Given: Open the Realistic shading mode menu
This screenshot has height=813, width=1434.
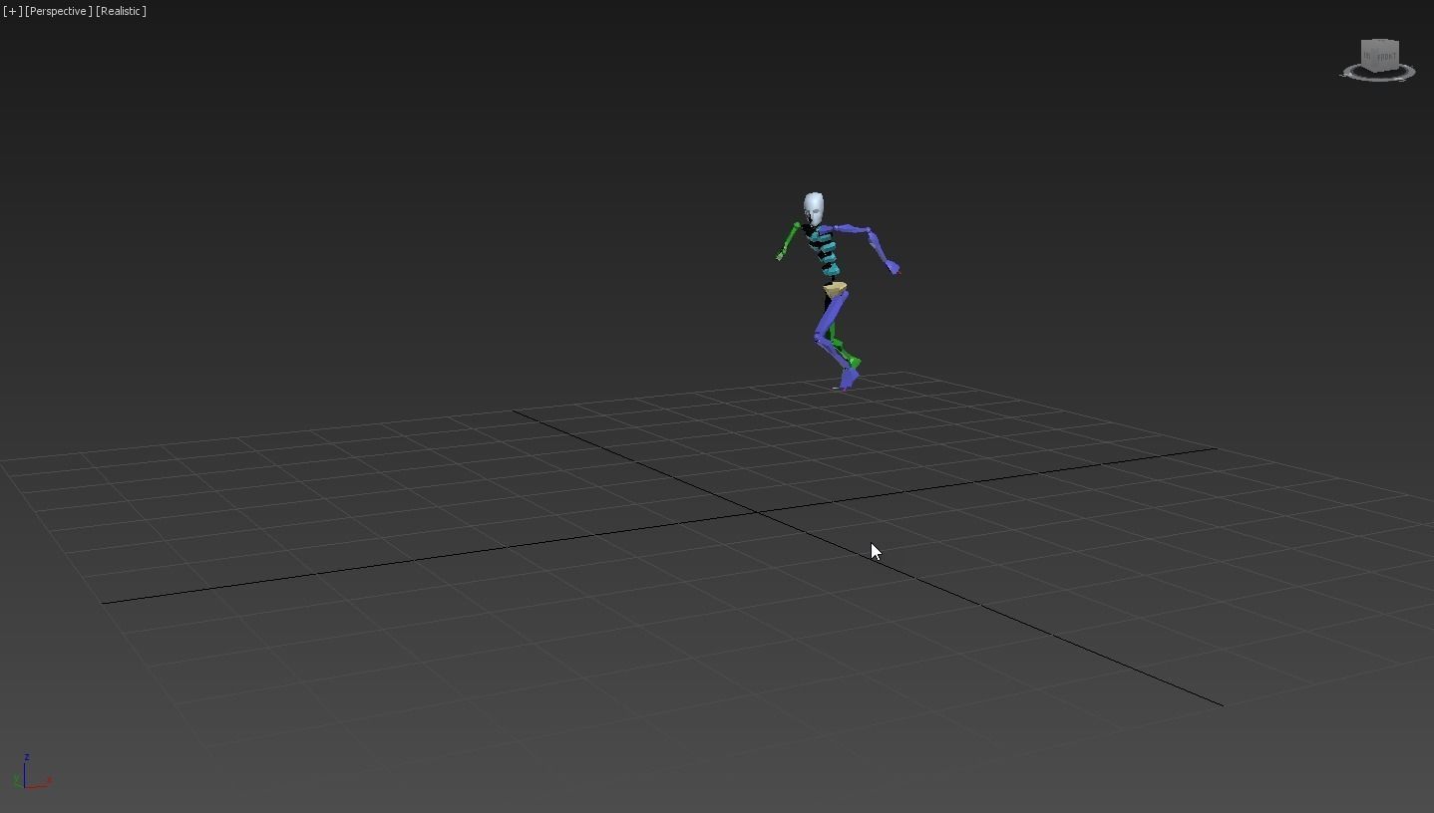Looking at the screenshot, I should [122, 11].
